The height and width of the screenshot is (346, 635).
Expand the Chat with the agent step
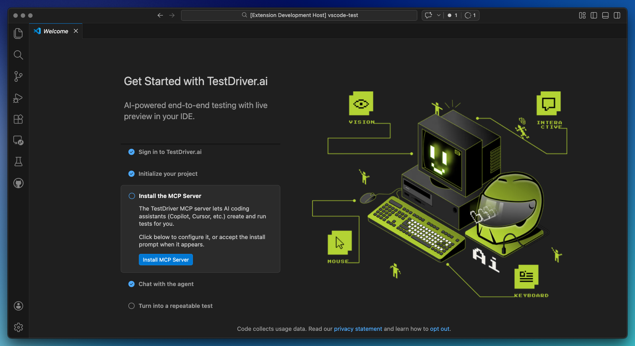point(166,284)
